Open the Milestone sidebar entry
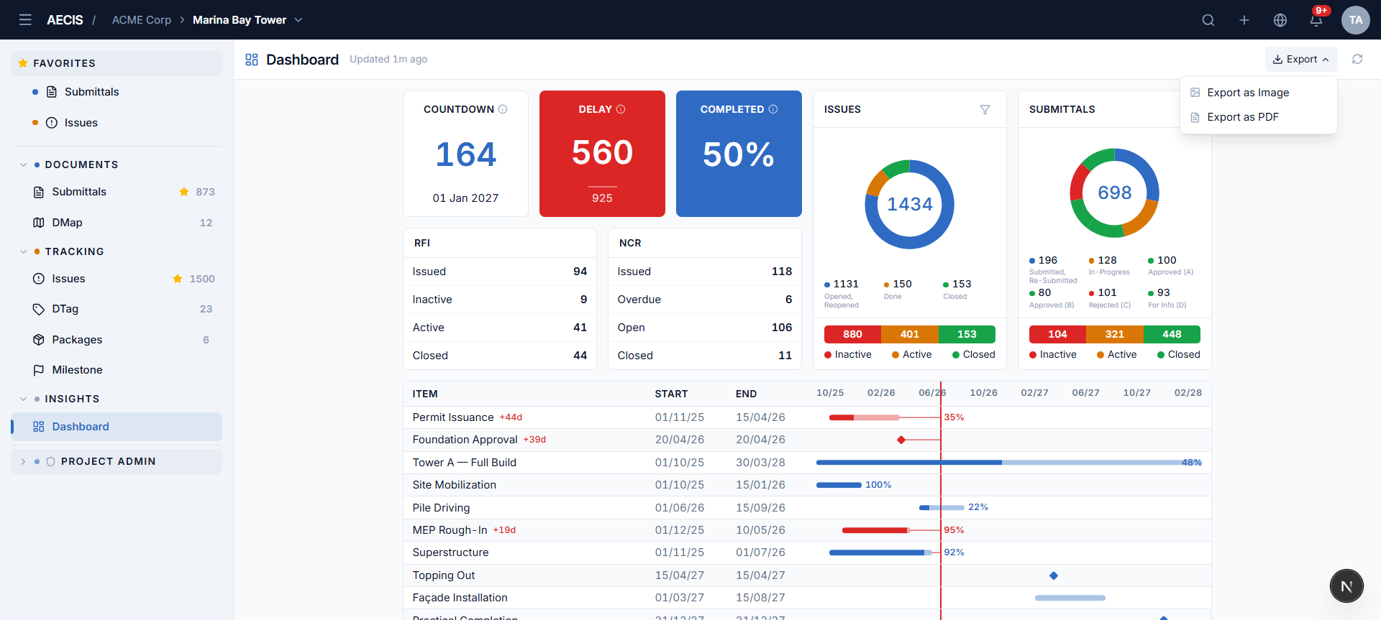This screenshot has height=620, width=1381. point(117,370)
